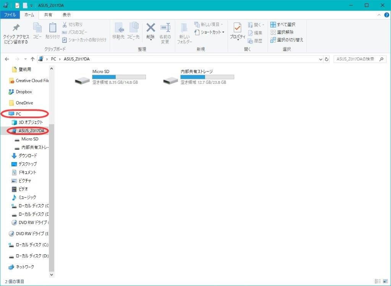Switch to details view toggle
Image resolution: width=391 pixels, height=286 pixels.
click(x=377, y=281)
